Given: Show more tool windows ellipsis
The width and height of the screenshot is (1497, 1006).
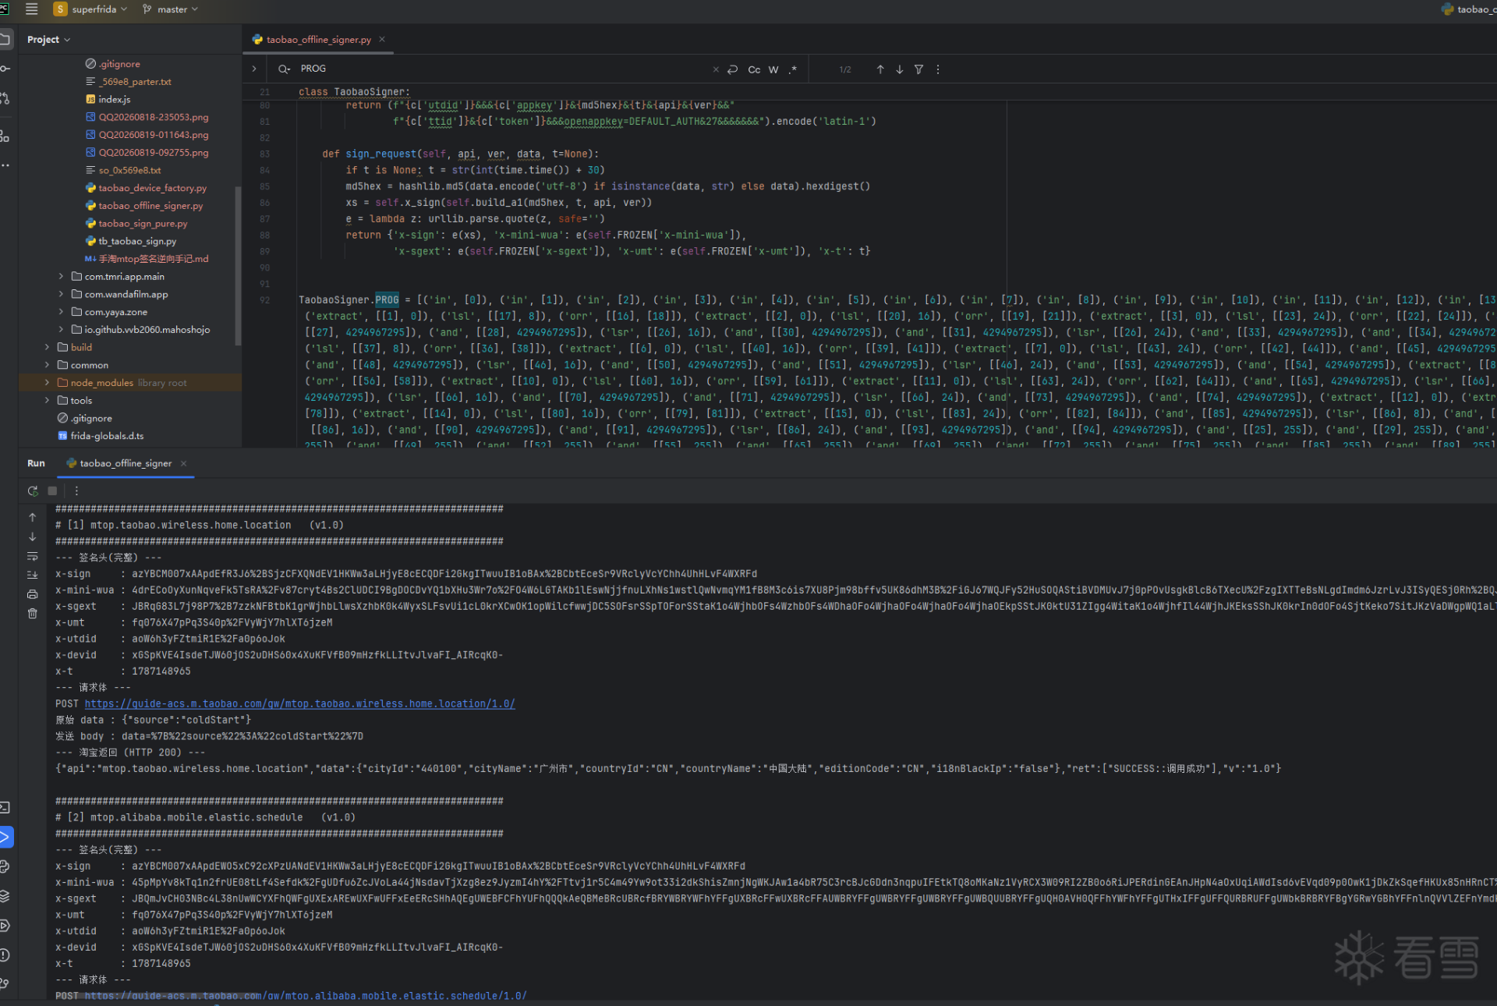Looking at the screenshot, I should tap(5, 165).
